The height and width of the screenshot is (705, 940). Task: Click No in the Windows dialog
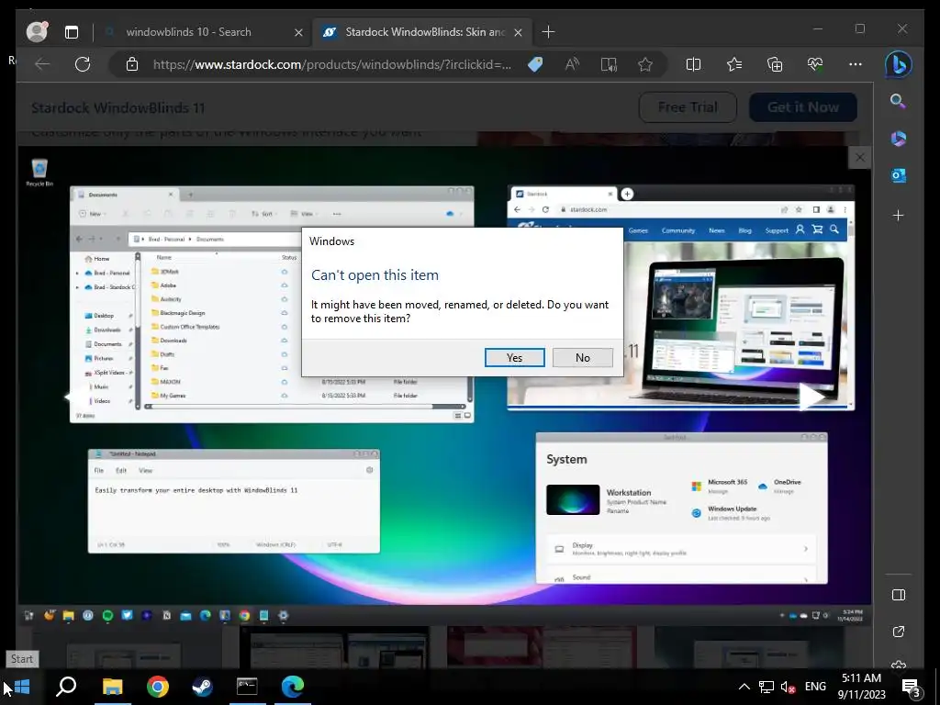click(582, 357)
